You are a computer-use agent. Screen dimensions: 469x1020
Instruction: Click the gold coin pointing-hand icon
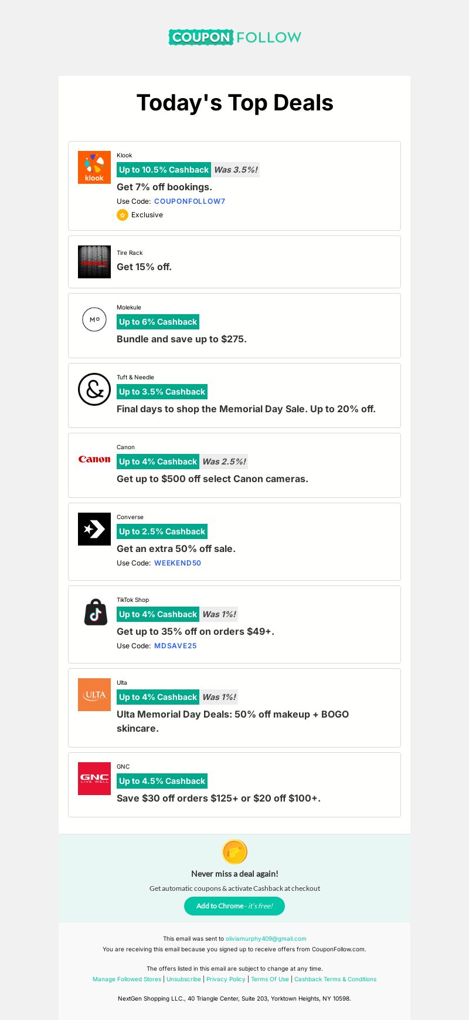coord(235,852)
